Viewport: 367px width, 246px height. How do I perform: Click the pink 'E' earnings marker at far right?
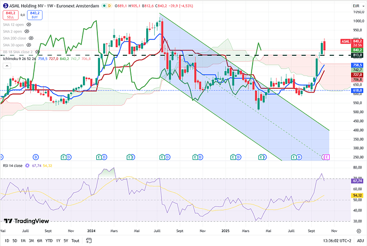[x=327, y=157]
